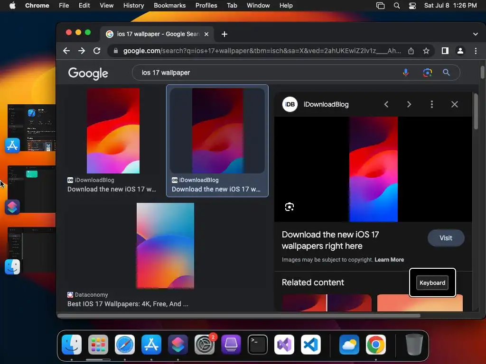Image resolution: width=486 pixels, height=364 pixels.
Task: Open the Dataconomy wallpaper thumbnail
Action: pos(165,246)
